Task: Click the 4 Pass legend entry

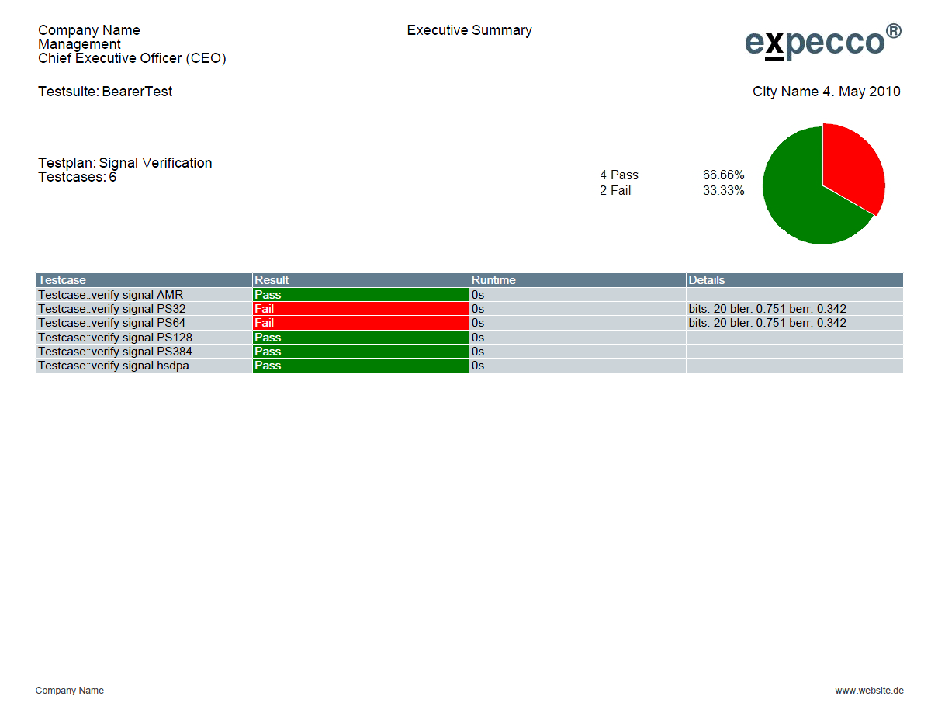Action: click(619, 175)
